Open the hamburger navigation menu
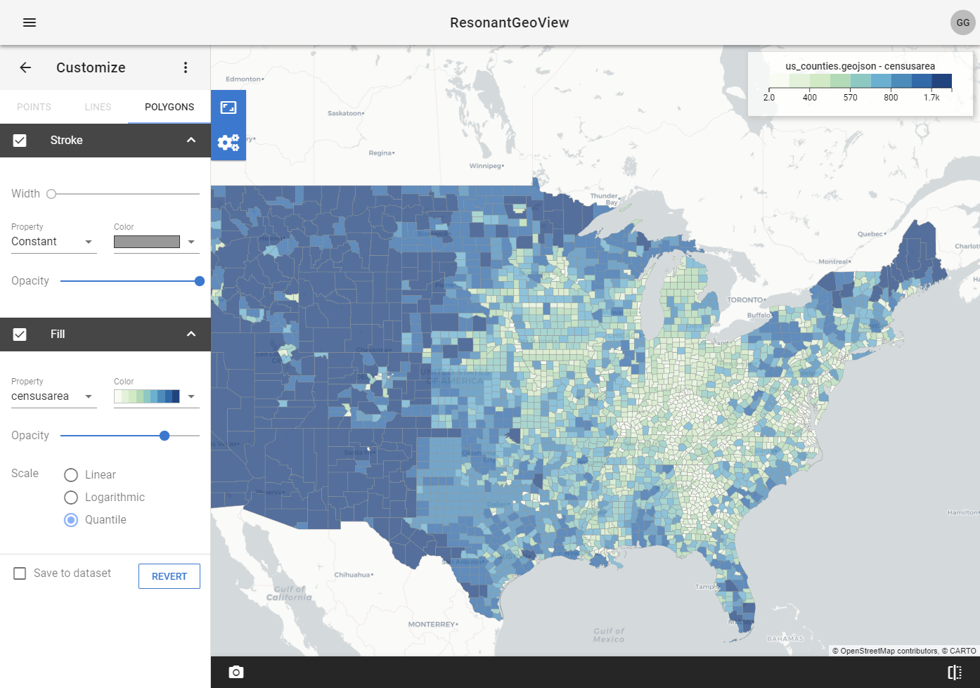The image size is (980, 688). [30, 22]
